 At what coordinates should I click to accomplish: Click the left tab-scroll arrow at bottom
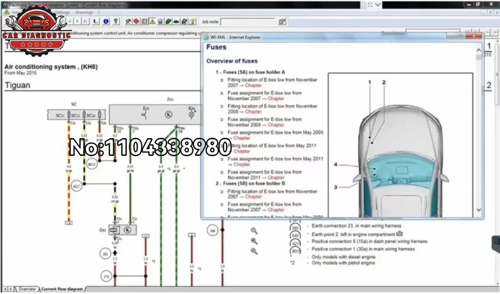5,289
